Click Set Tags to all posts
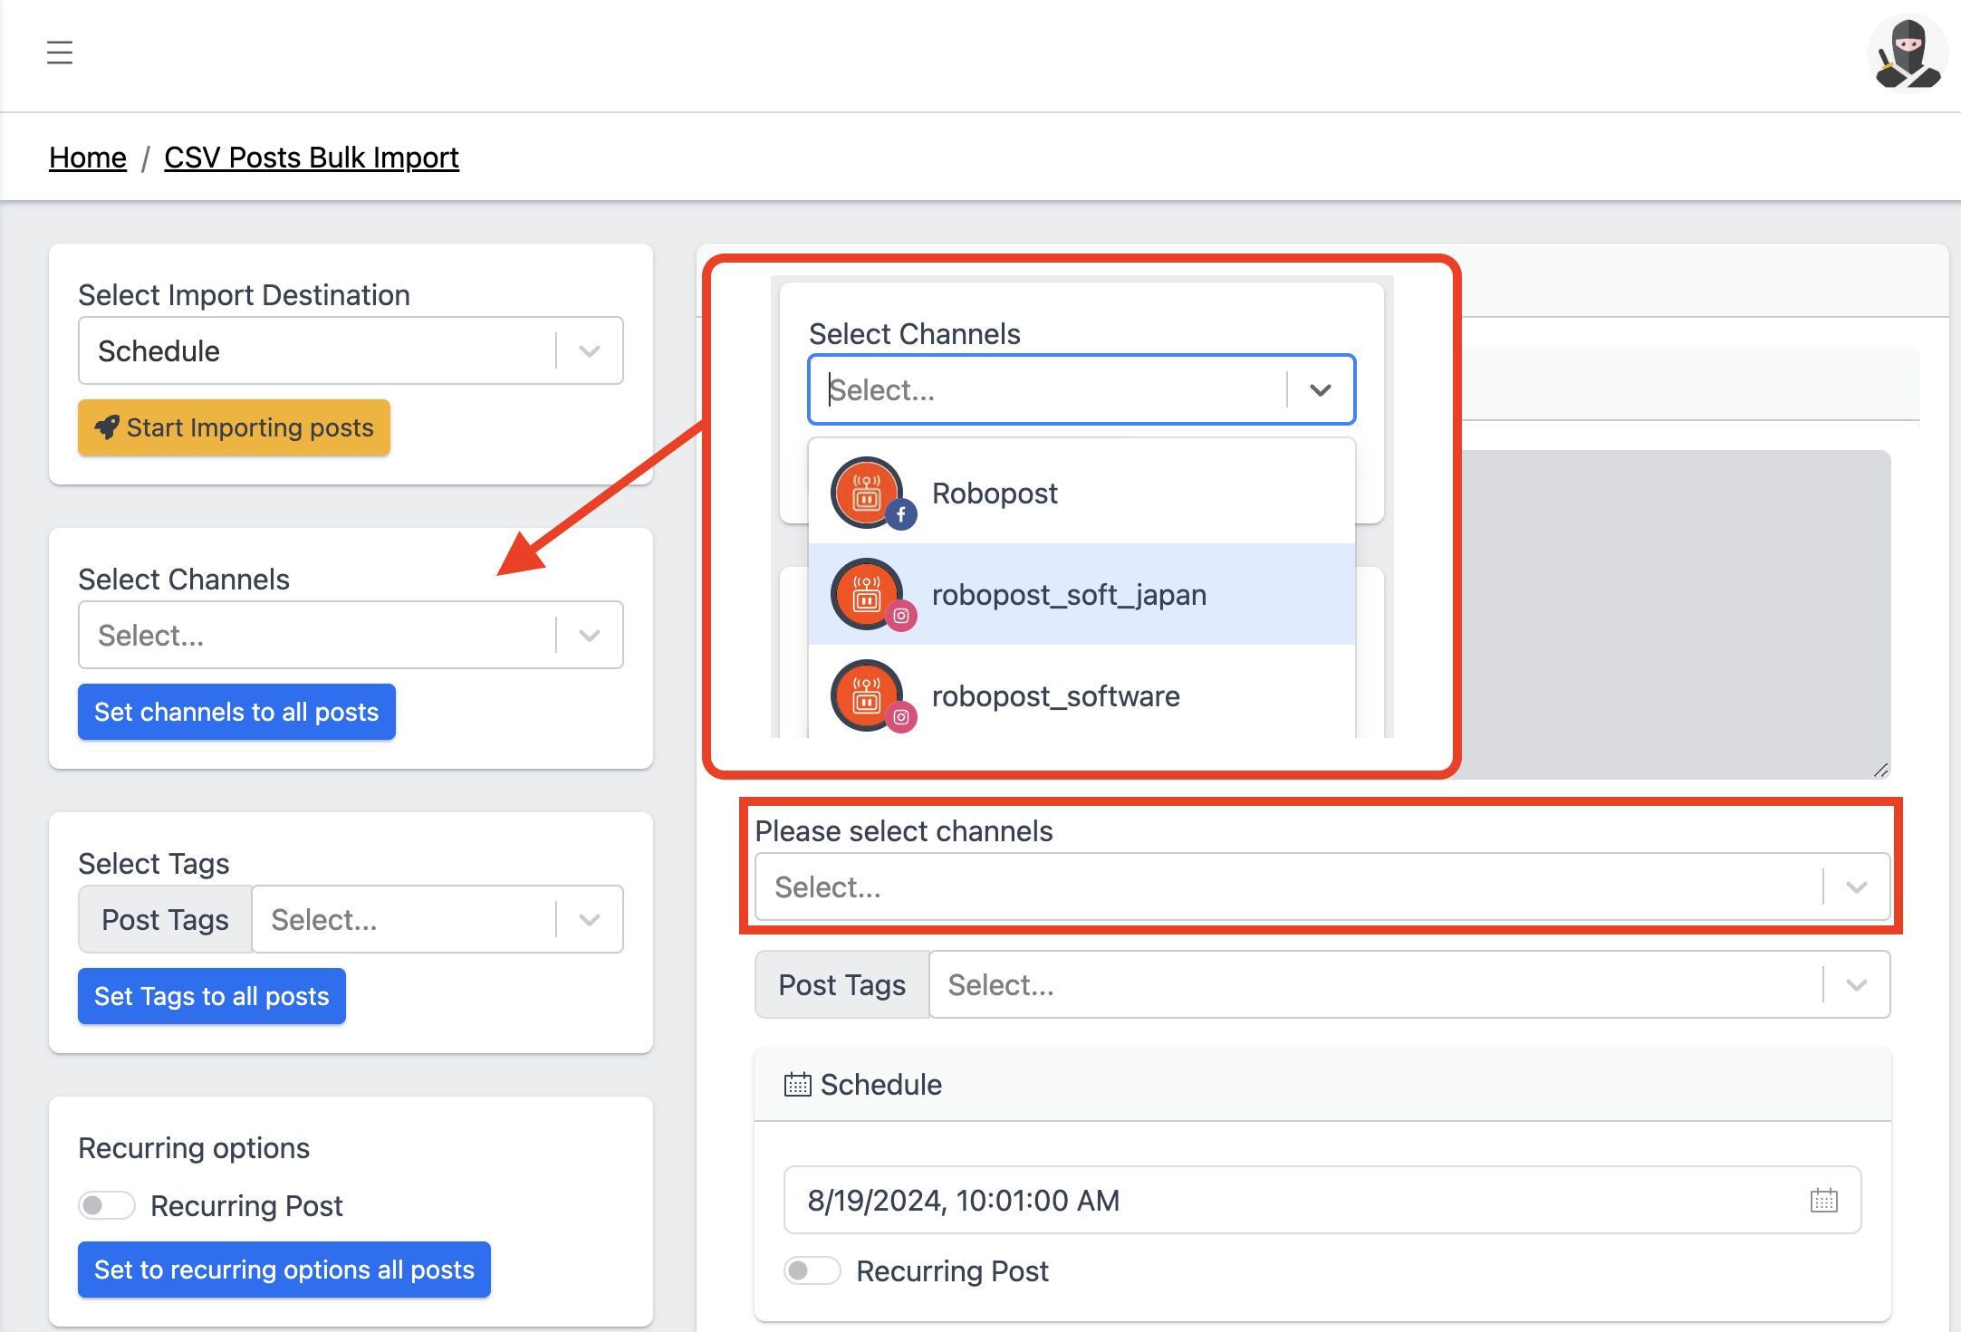The height and width of the screenshot is (1332, 1961). [x=212, y=996]
